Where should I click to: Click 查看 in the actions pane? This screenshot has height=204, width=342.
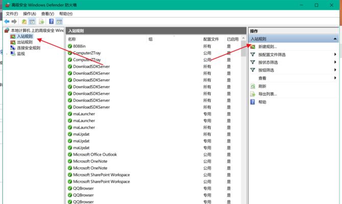tap(262, 78)
